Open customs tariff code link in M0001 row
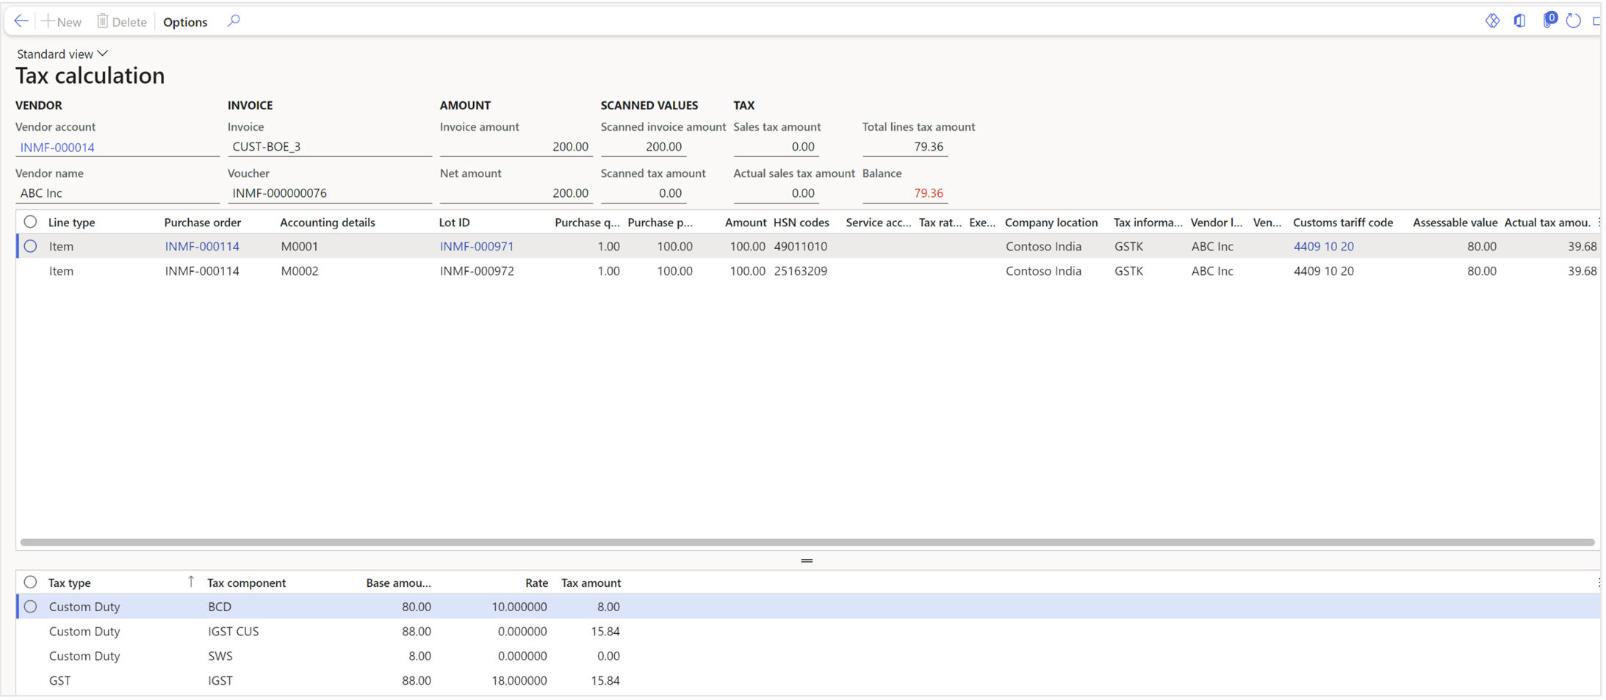The height and width of the screenshot is (700, 1606). pos(1323,247)
